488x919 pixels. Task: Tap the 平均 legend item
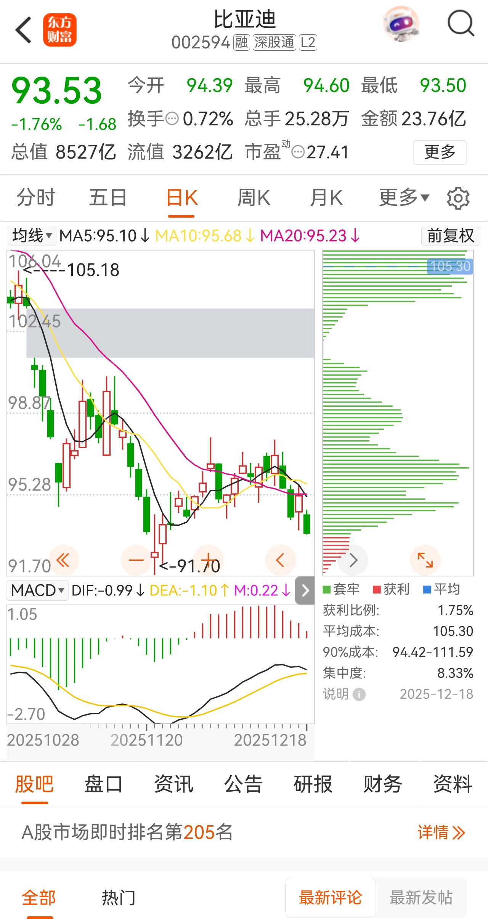(441, 589)
